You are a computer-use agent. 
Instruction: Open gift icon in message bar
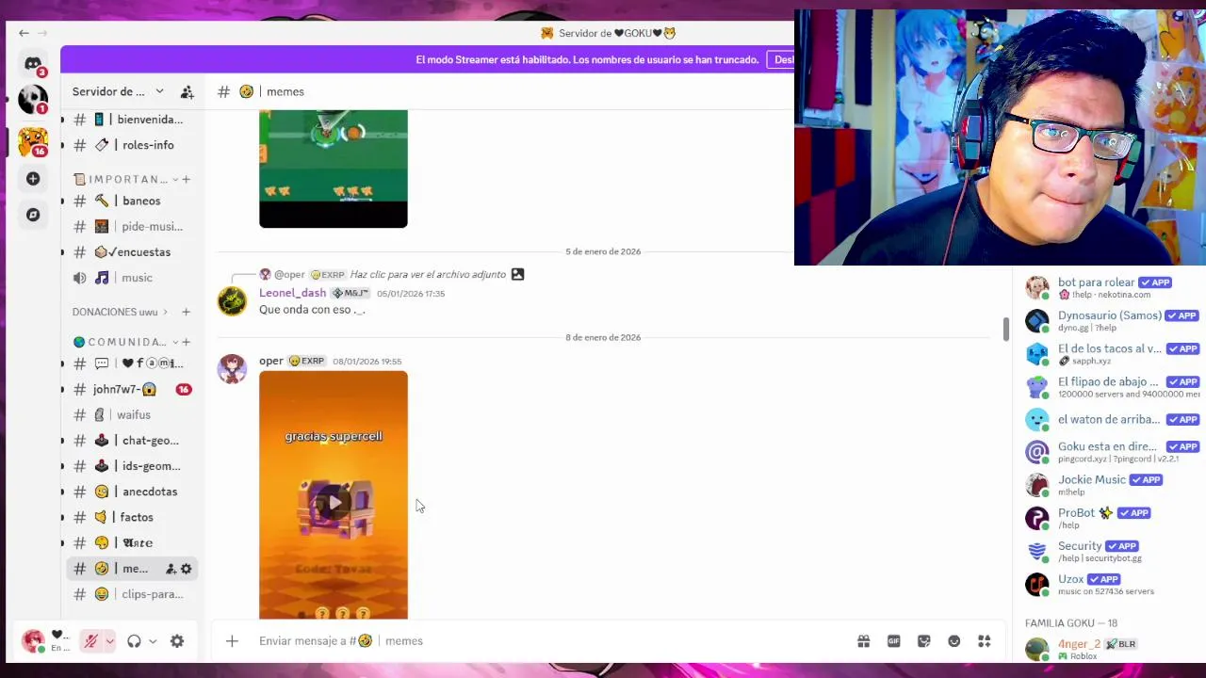click(863, 641)
